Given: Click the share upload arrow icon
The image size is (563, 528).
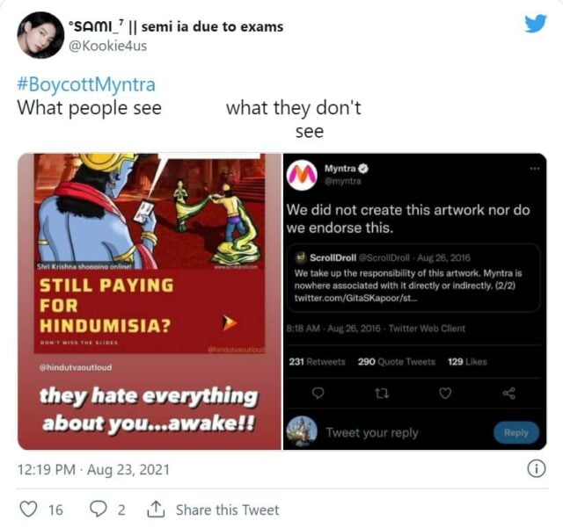Looking at the screenshot, I should point(156,510).
